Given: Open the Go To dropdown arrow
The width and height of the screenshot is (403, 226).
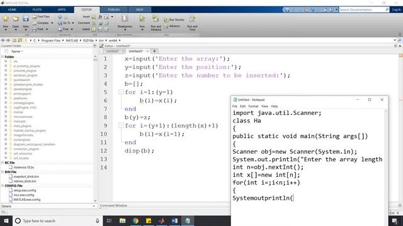Looking at the screenshot, I should [73, 23].
